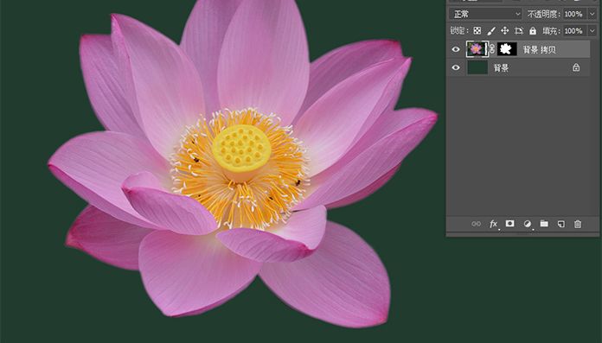Select the 背景 拷贝 layer thumbnail
The height and width of the screenshot is (343, 602).
pos(477,49)
